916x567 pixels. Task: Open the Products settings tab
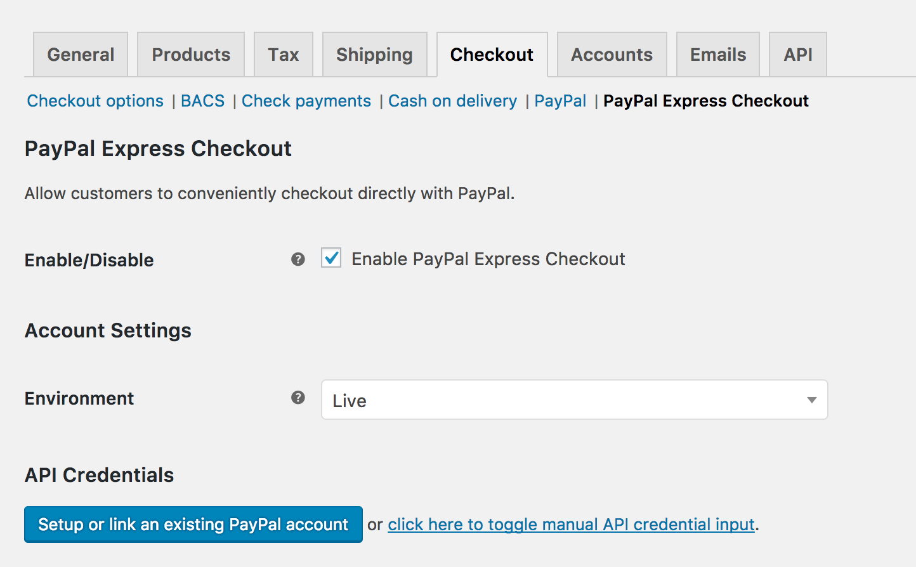[x=191, y=55]
